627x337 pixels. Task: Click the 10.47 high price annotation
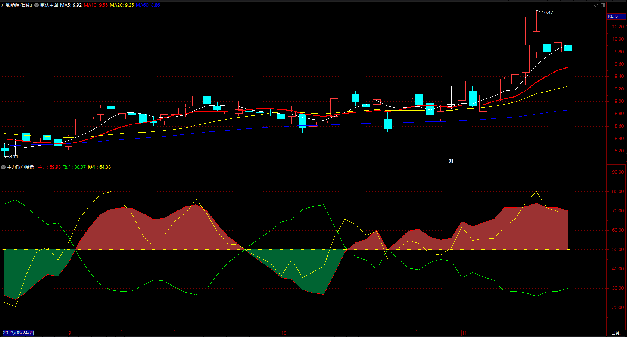(x=547, y=13)
